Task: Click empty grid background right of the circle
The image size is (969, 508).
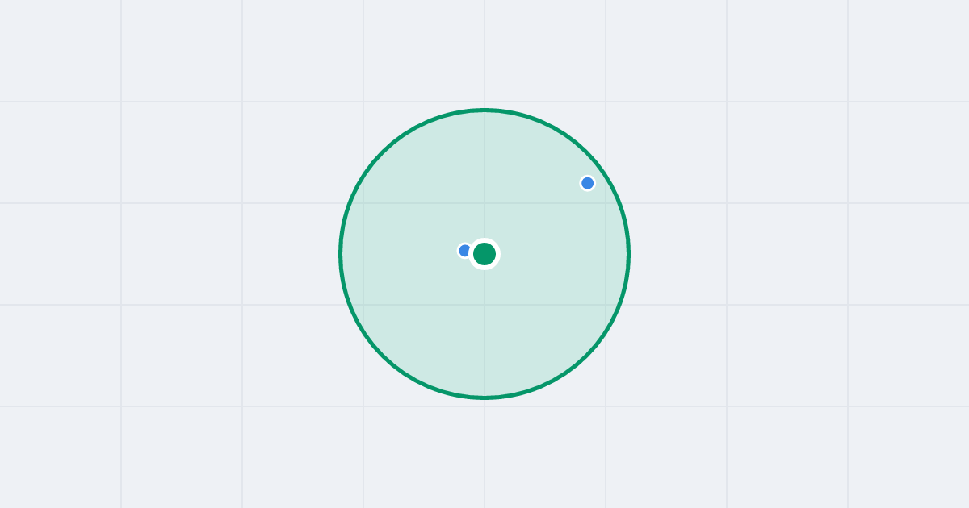Action: 799,254
